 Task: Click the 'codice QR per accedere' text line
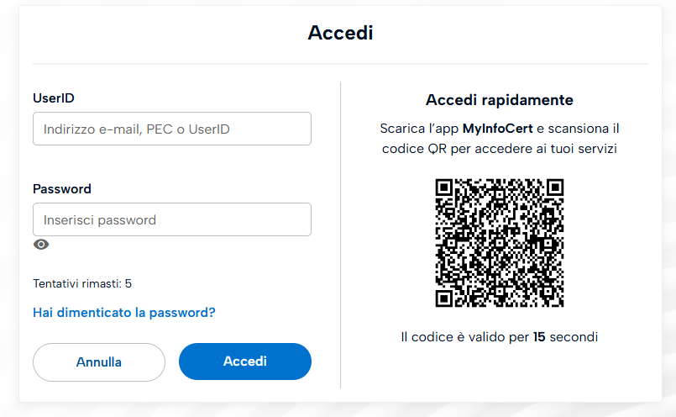500,149
